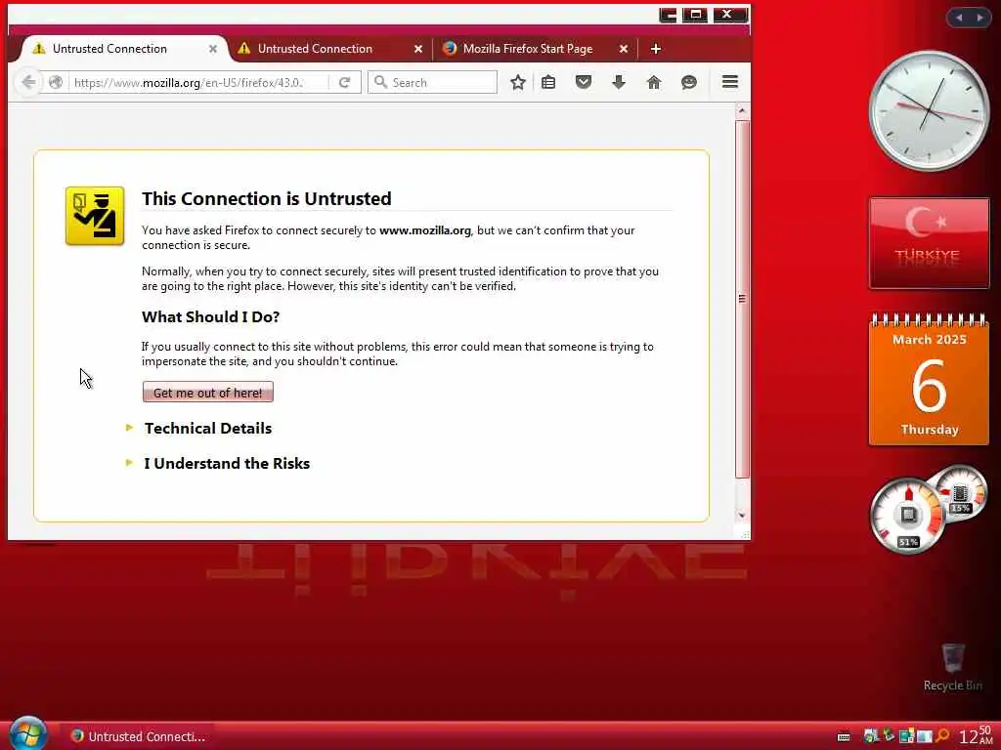1001x750 pixels.
Task: Open a new tab with the plus button
Action: point(655,49)
